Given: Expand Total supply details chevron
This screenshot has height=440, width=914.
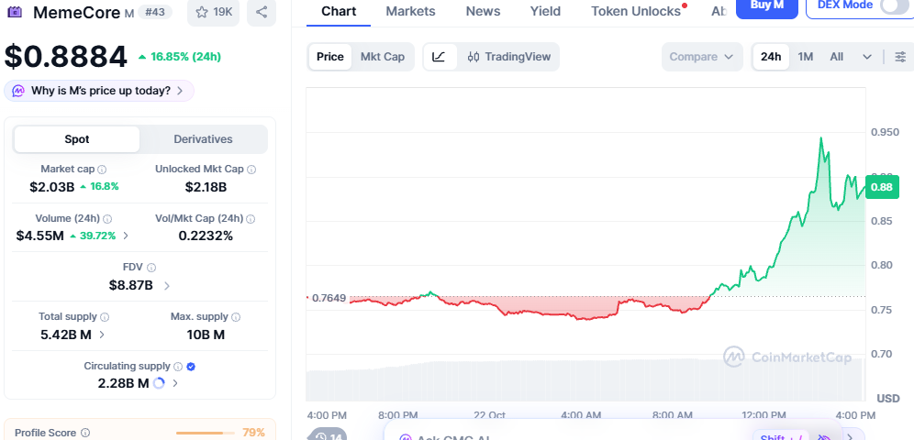Looking at the screenshot, I should pos(102,335).
